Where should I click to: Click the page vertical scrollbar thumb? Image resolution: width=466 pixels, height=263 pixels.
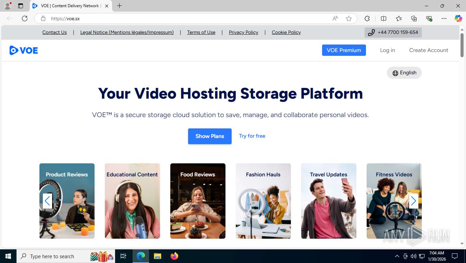[x=462, y=45]
